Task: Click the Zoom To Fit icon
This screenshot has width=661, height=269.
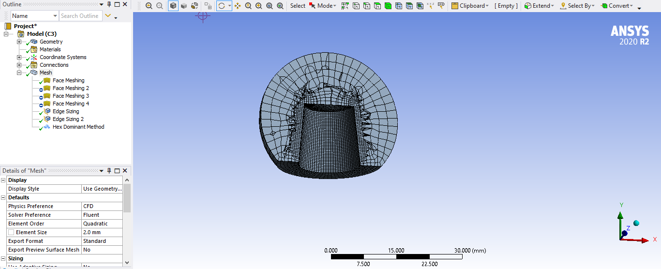Action: (x=270, y=6)
